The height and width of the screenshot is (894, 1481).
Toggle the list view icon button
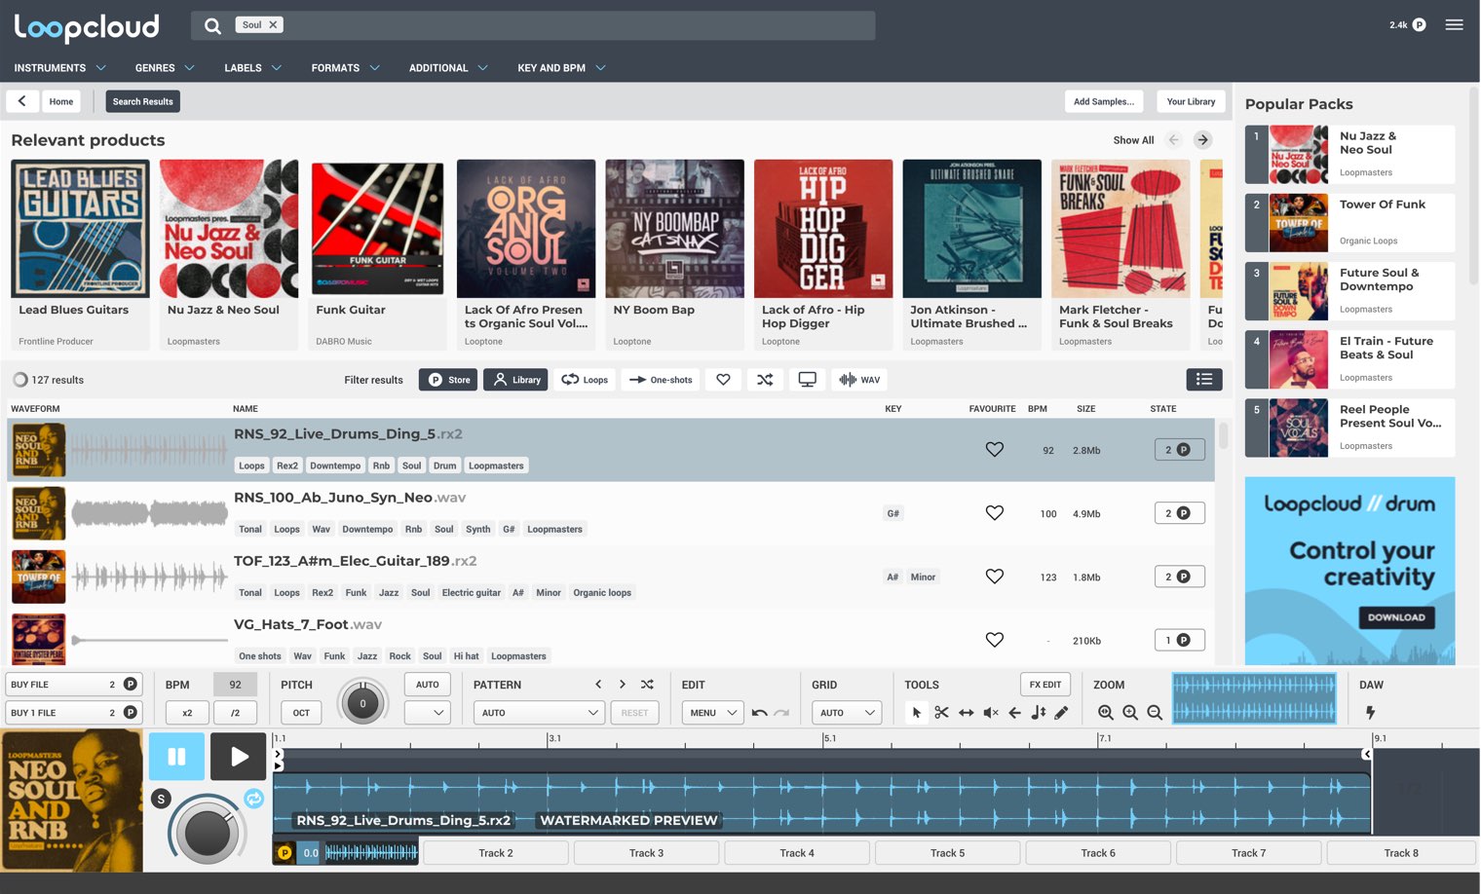click(x=1204, y=380)
